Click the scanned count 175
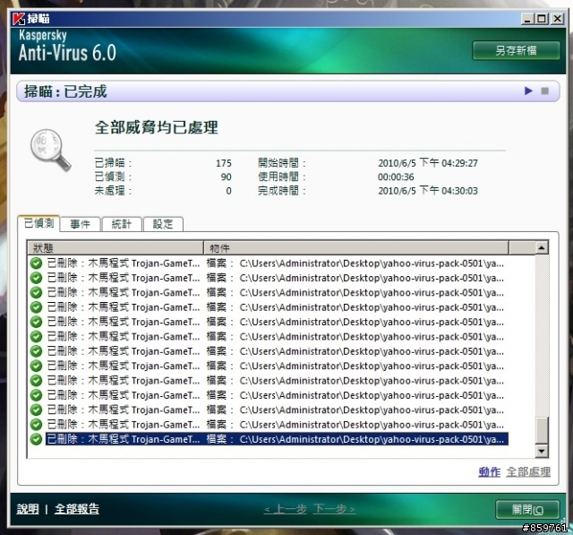Viewport: 573px width, 535px height. tap(223, 163)
